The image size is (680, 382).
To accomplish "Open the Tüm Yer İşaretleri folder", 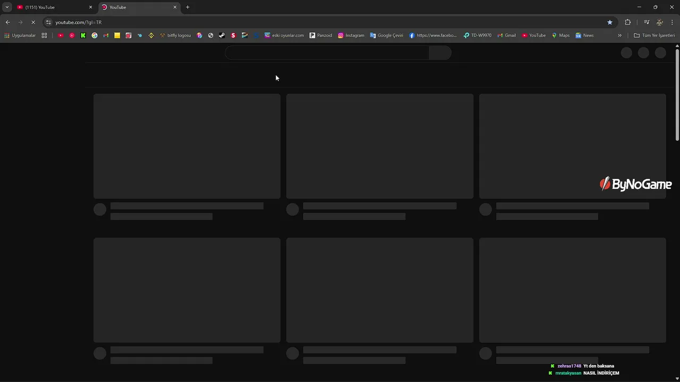I will [x=654, y=36].
